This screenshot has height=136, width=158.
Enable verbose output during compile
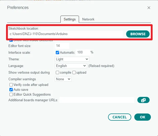tap(57, 72)
